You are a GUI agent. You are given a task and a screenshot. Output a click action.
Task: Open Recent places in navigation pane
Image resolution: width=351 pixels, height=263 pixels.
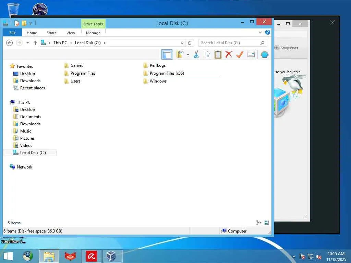(29, 88)
